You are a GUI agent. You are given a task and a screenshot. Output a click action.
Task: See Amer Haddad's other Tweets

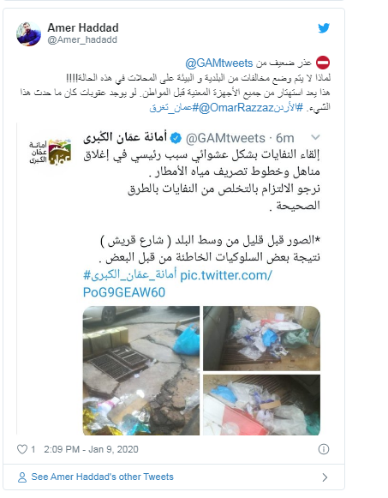click(x=102, y=477)
